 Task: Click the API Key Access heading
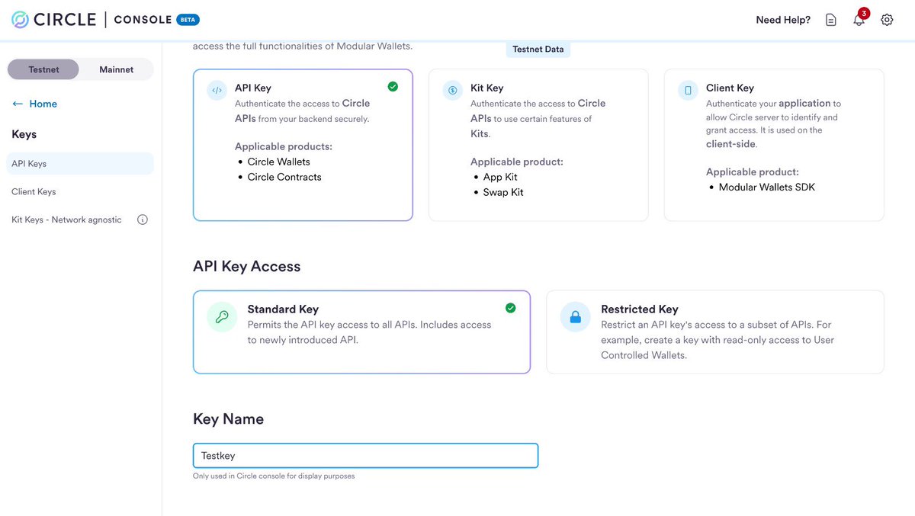point(246,266)
